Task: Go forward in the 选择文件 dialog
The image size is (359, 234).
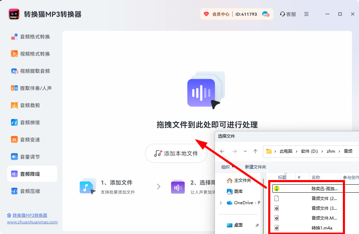Action: [x=235, y=151]
